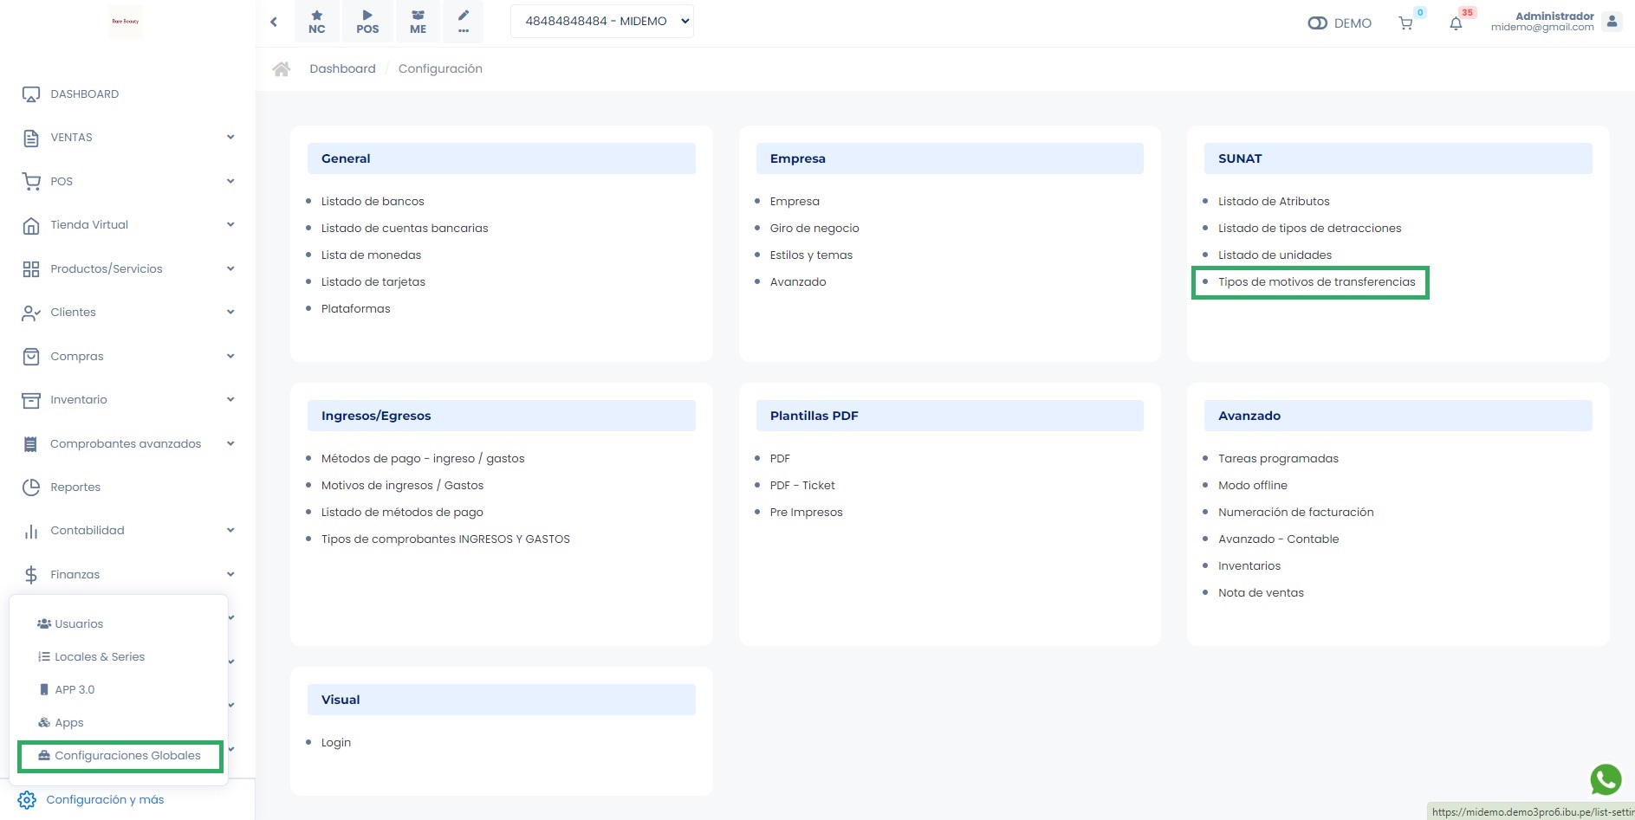Open Listado de cuentas bancarias link

click(x=405, y=229)
